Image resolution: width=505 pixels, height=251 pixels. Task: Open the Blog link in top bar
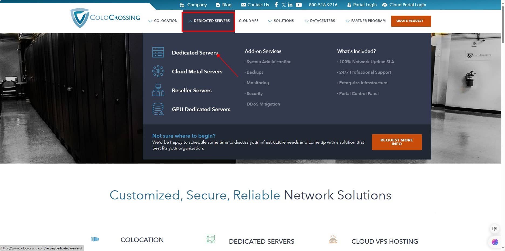coord(227,5)
